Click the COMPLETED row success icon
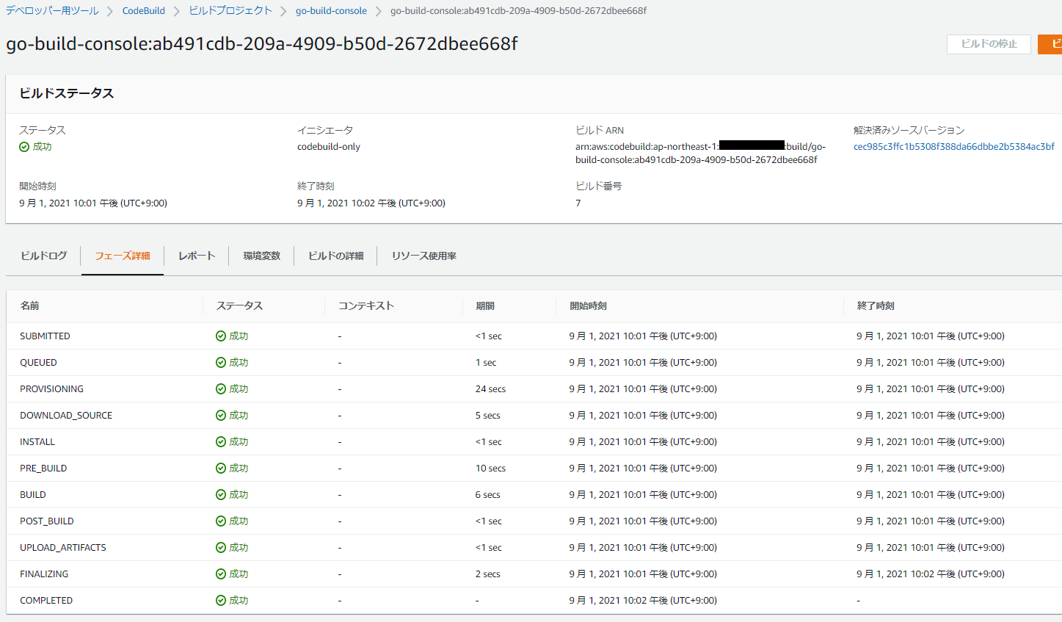The height and width of the screenshot is (622, 1062). pos(221,601)
